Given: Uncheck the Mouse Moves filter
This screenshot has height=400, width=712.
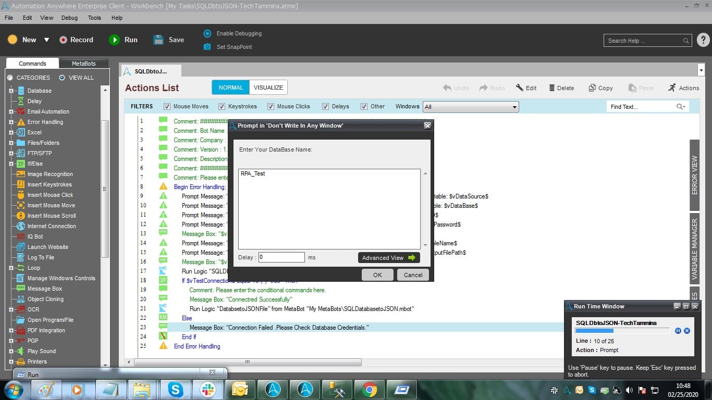Looking at the screenshot, I should tap(167, 106).
